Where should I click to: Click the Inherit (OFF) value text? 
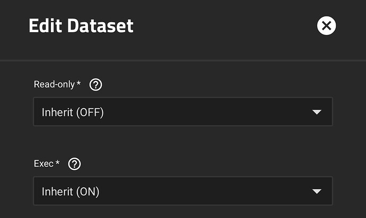coord(73,113)
